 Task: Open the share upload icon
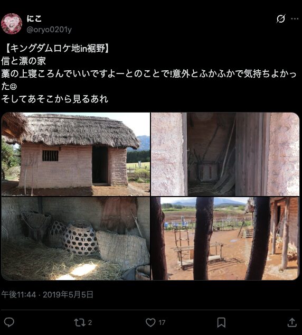click(292, 322)
